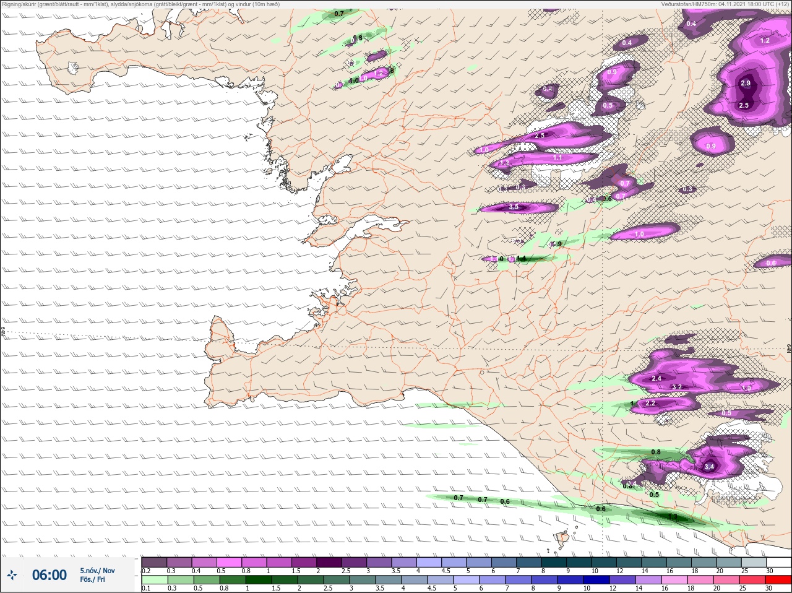
Task: Click the '5.nóv./ Nov' date label
Action: point(97,571)
